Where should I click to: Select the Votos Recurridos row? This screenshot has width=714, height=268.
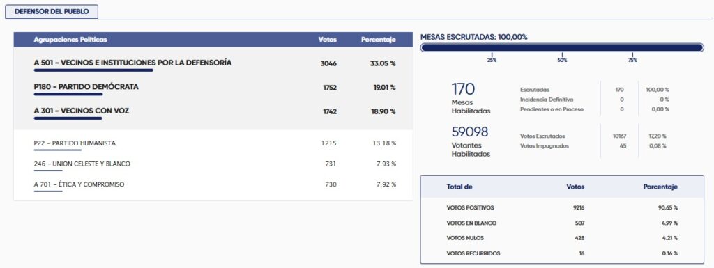click(x=562, y=253)
